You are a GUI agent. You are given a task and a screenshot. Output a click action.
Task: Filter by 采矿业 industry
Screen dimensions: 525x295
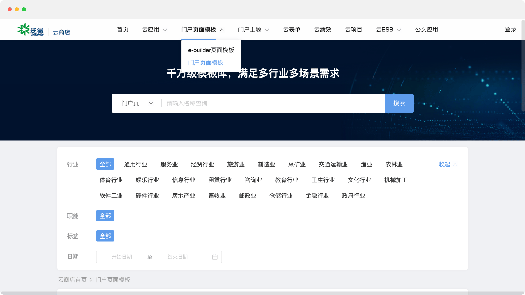[x=297, y=165]
